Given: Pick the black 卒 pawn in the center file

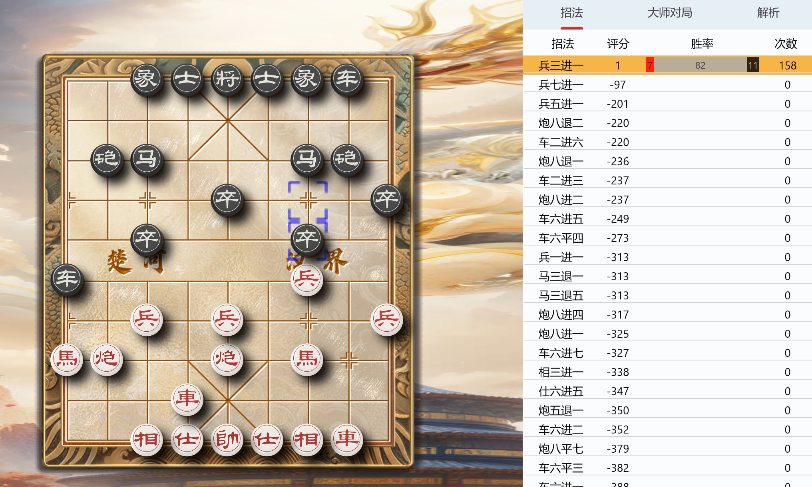Looking at the screenshot, I should tap(227, 199).
